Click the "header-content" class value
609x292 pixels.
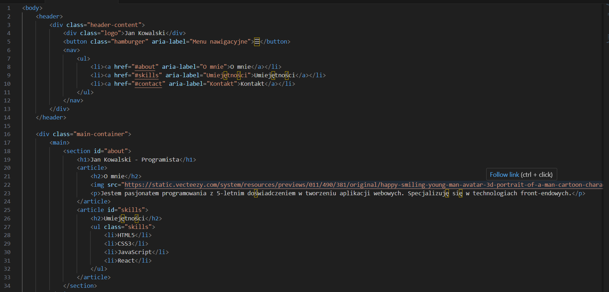coord(114,25)
